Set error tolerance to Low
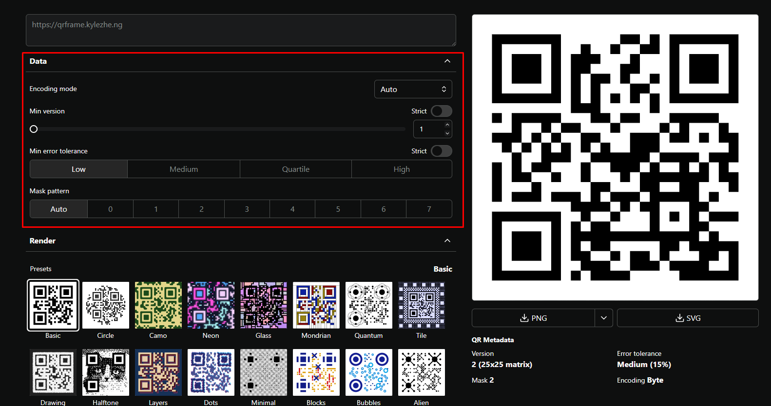Viewport: 771px width, 406px height. click(78, 169)
